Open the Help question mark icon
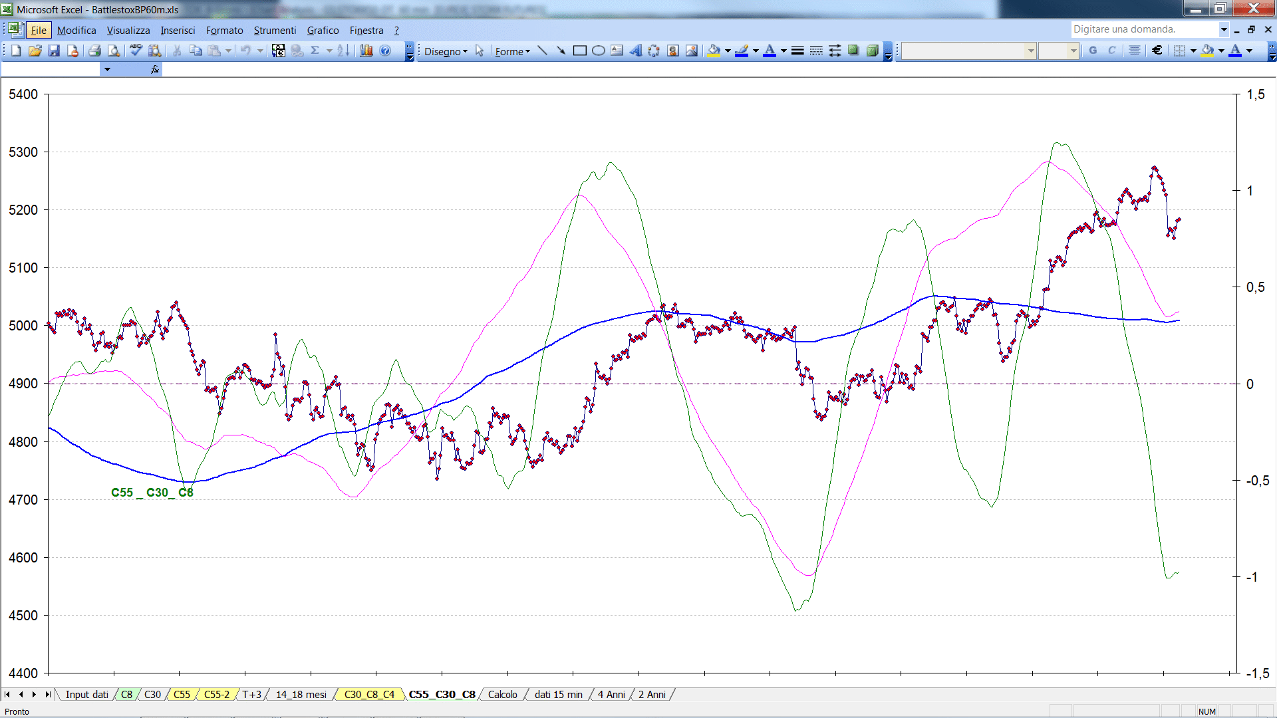1277x718 pixels. pos(385,51)
